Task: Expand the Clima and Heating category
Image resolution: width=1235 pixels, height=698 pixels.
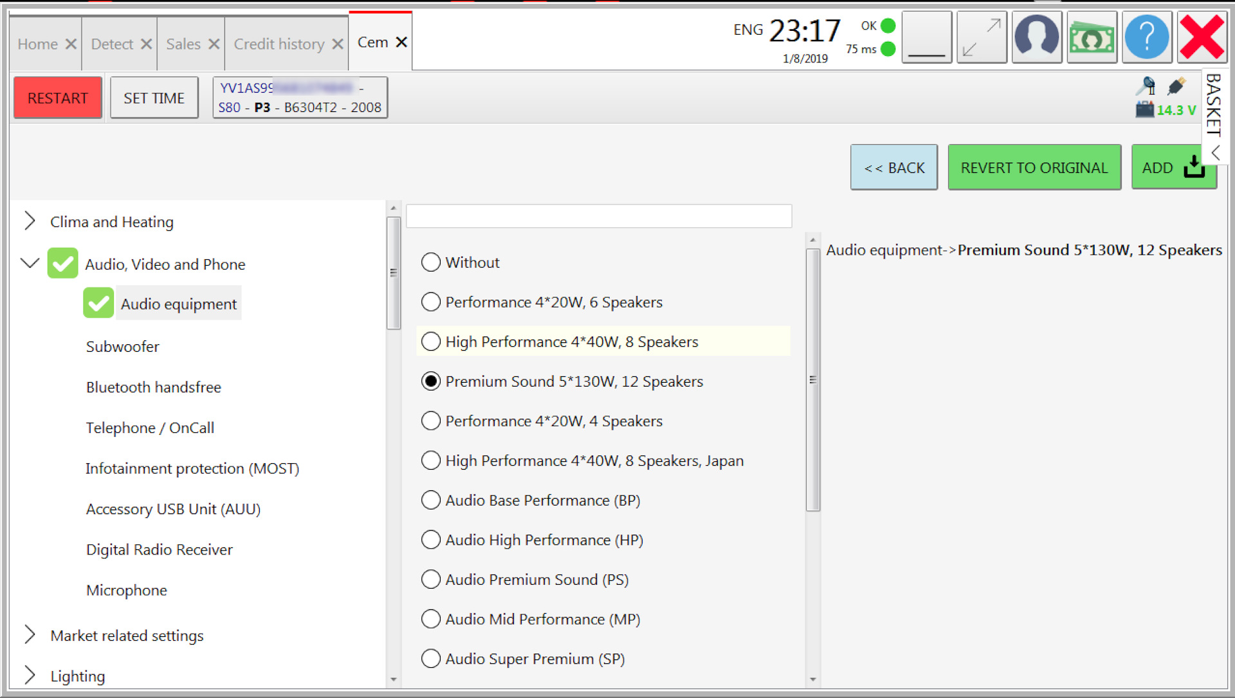Action: click(x=30, y=221)
